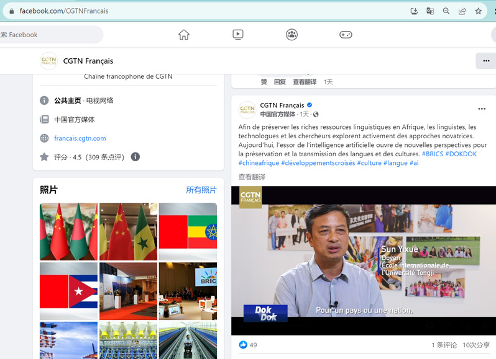Click the Facebook search field
The image size is (496, 359).
pyautogui.click(x=50, y=35)
